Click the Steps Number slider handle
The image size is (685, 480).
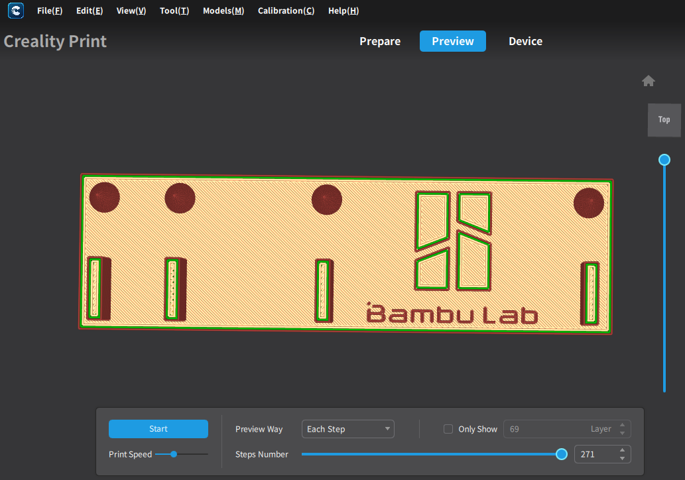(562, 454)
